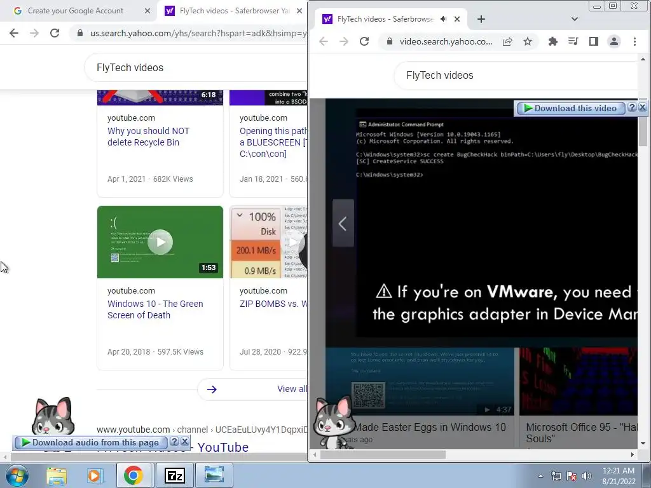This screenshot has width=651, height=488.
Task: Click Download this video button
Action: click(x=570, y=108)
